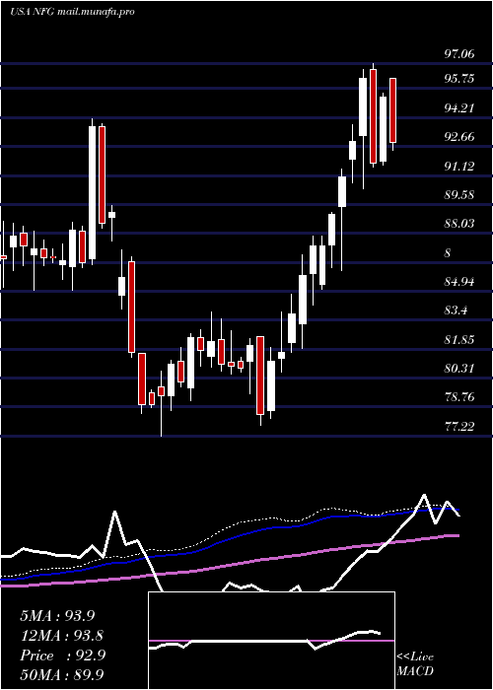
Task: Select the 84.94 price axis label
Action: 459,282
